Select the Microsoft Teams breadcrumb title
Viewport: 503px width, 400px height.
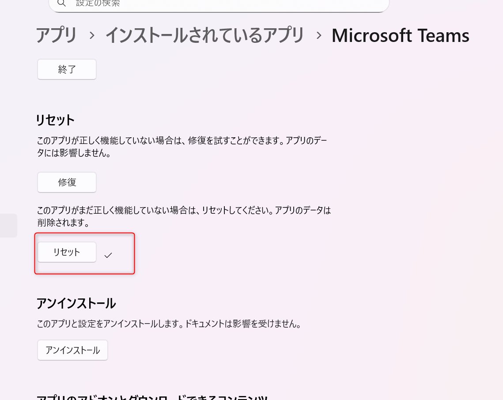[400, 35]
